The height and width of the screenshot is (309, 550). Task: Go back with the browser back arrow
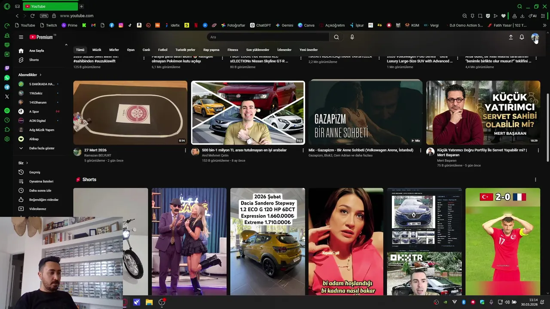pyautogui.click(x=17, y=16)
